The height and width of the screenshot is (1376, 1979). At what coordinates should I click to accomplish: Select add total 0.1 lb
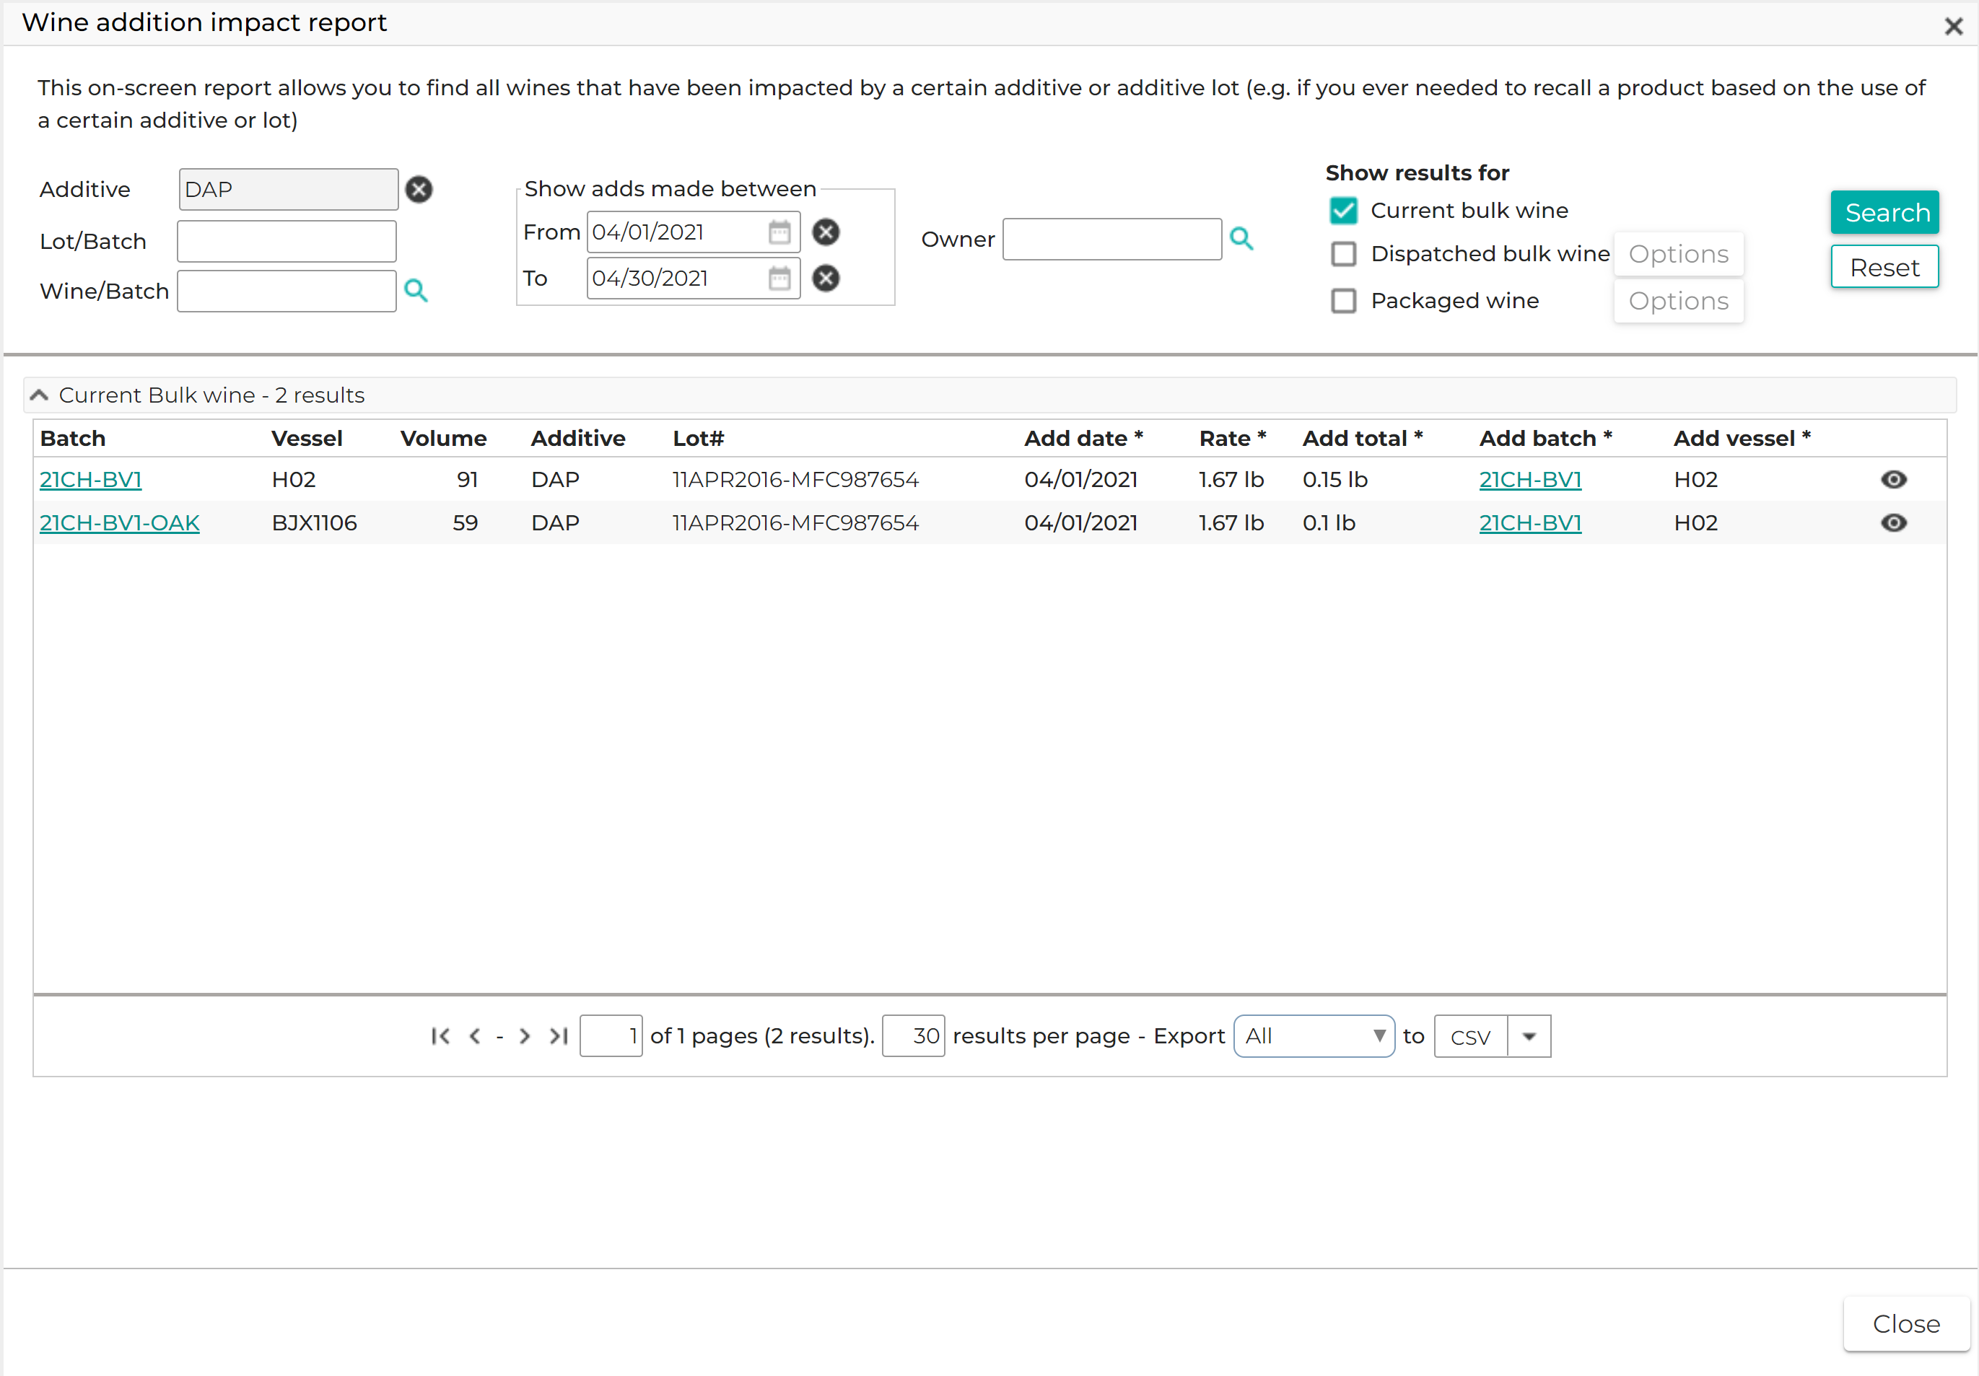(1328, 523)
